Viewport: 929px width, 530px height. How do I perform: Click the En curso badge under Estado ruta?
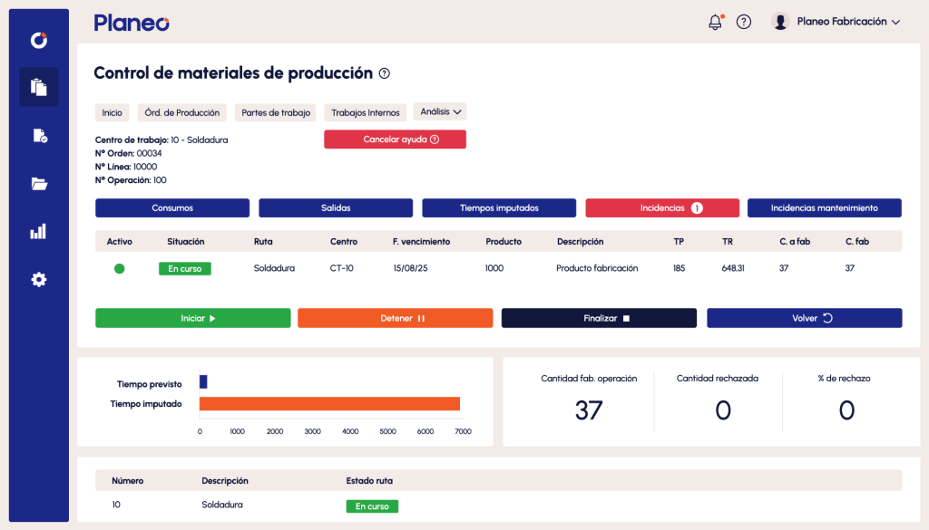pos(372,507)
